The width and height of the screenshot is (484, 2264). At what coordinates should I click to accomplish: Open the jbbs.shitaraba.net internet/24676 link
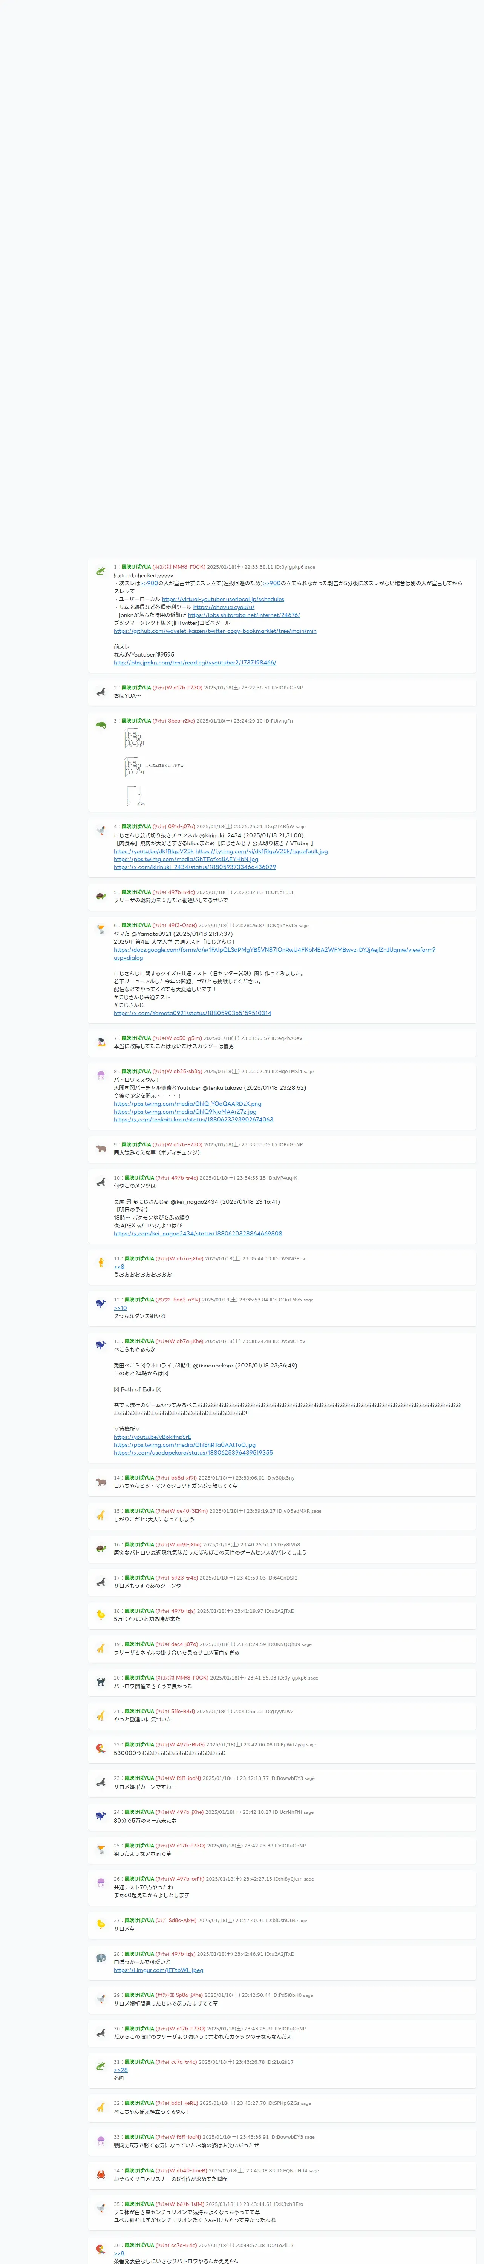(x=244, y=615)
